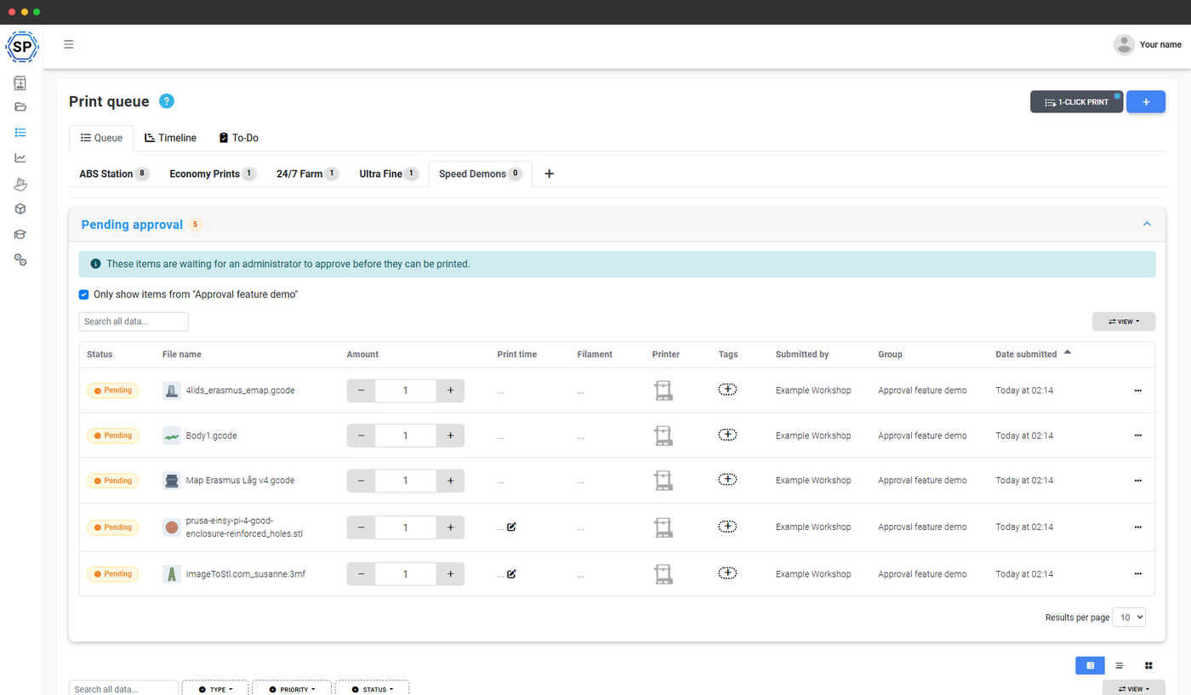The image size is (1191, 695).
Task: Open the Results per page dropdown
Action: tap(1129, 618)
